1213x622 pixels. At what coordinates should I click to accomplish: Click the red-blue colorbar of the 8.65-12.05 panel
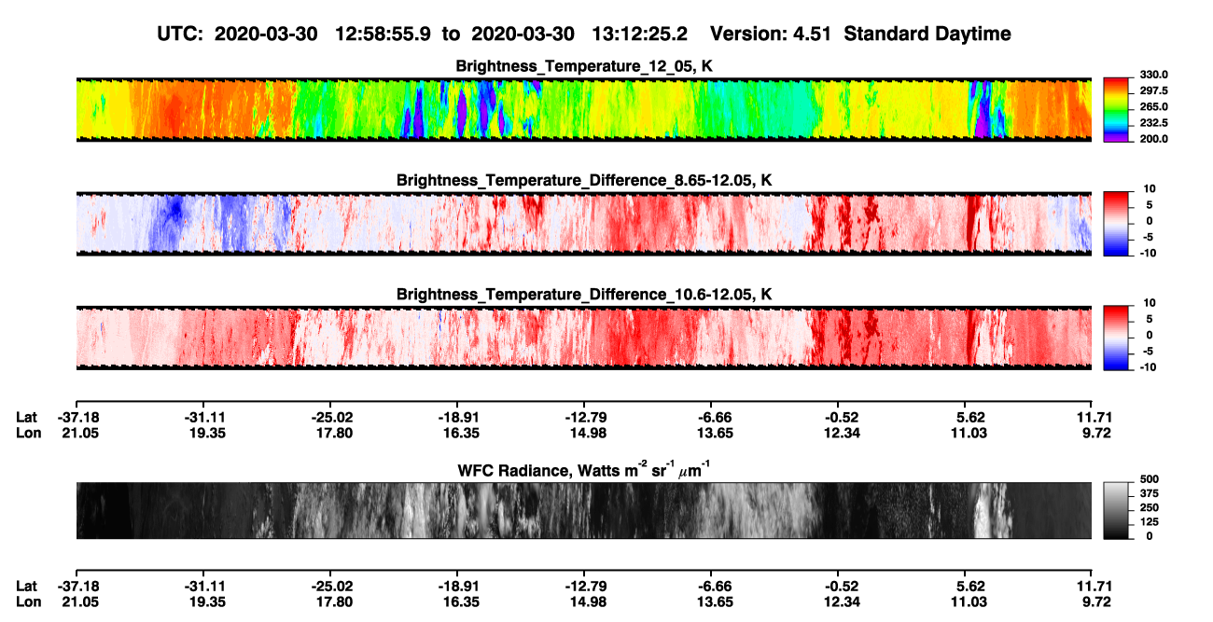click(x=1117, y=222)
